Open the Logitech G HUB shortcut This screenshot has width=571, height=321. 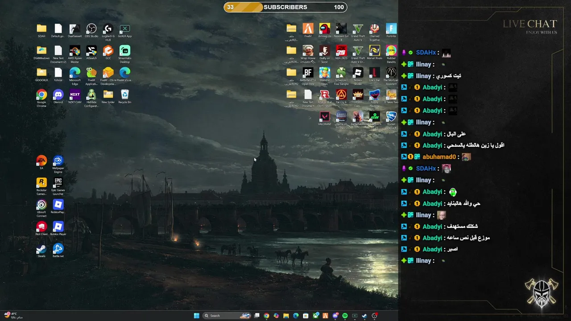click(x=108, y=32)
